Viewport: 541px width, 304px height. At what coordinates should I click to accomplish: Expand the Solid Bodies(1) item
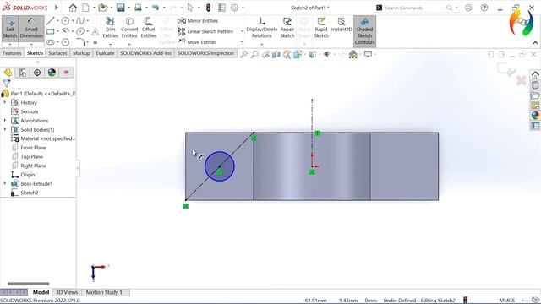pyautogui.click(x=5, y=129)
